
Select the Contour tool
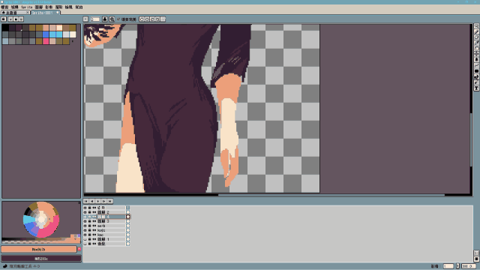[477, 76]
